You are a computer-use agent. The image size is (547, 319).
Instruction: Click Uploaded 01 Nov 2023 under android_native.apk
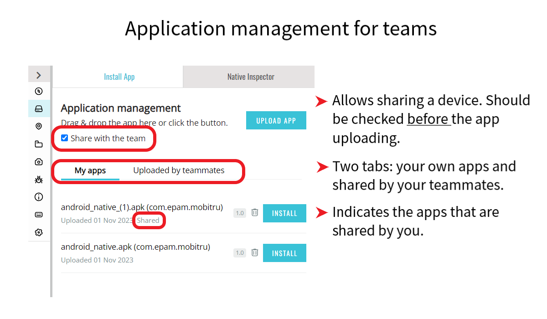coord(97,260)
